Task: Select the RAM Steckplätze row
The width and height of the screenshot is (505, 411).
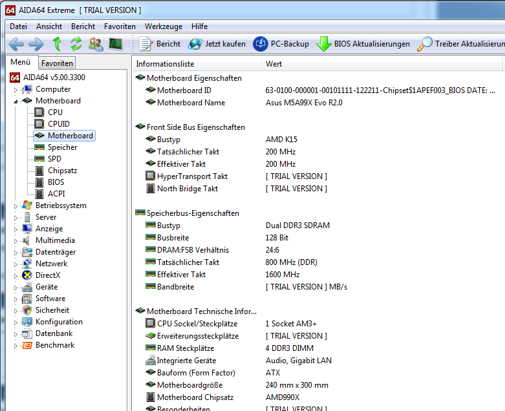Action: click(230, 348)
